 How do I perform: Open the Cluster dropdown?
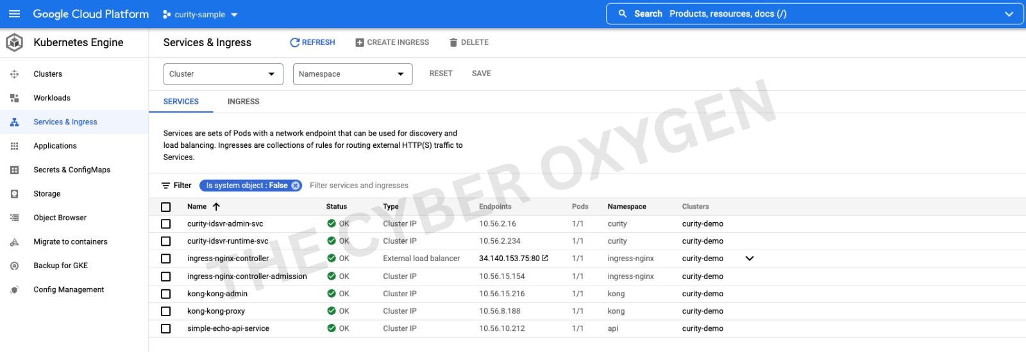[x=223, y=74]
